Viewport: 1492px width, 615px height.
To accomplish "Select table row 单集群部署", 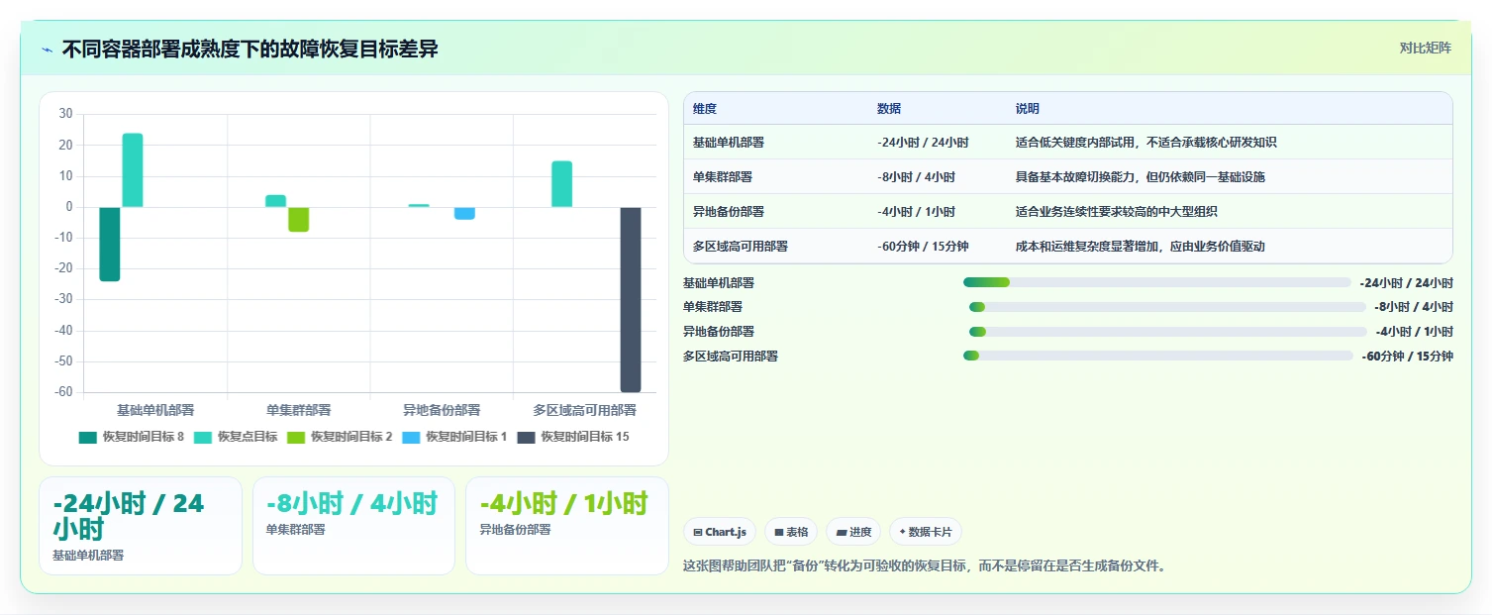I will (x=1067, y=177).
